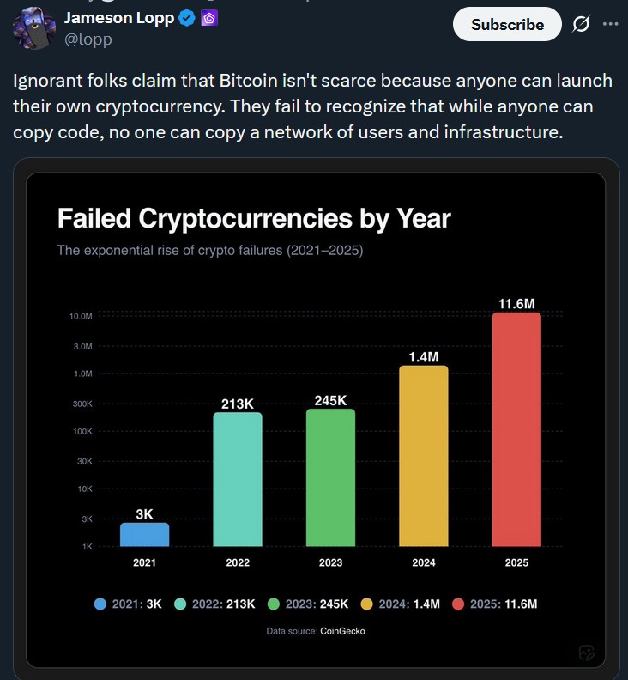
Task: Click the red 2025 bar showing 11.6M
Action: tap(516, 429)
